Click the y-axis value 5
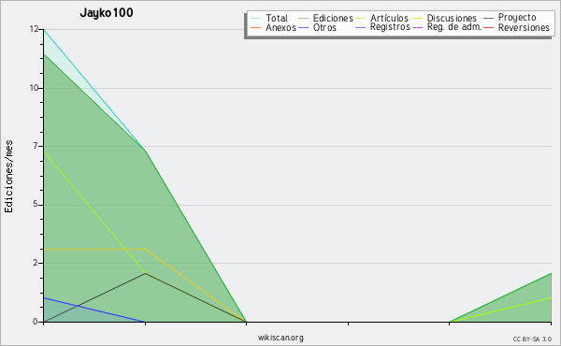 point(36,204)
